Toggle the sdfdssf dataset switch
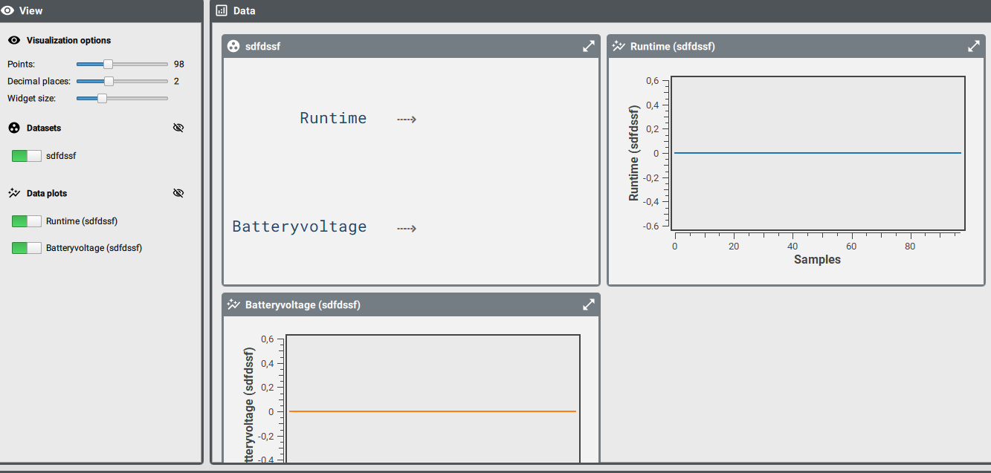Image resolution: width=991 pixels, height=473 pixels. [x=27, y=156]
